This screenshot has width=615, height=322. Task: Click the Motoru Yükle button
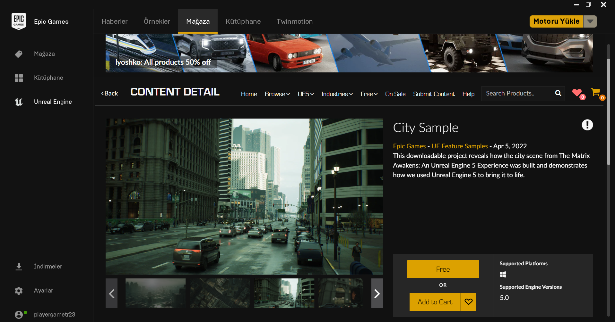coord(556,21)
